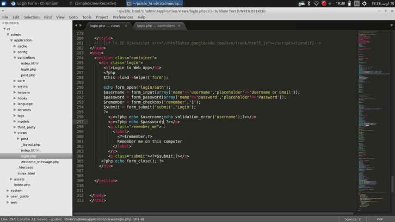Expand the cache folder
This screenshot has height=222, width=395.
[x=15, y=46]
